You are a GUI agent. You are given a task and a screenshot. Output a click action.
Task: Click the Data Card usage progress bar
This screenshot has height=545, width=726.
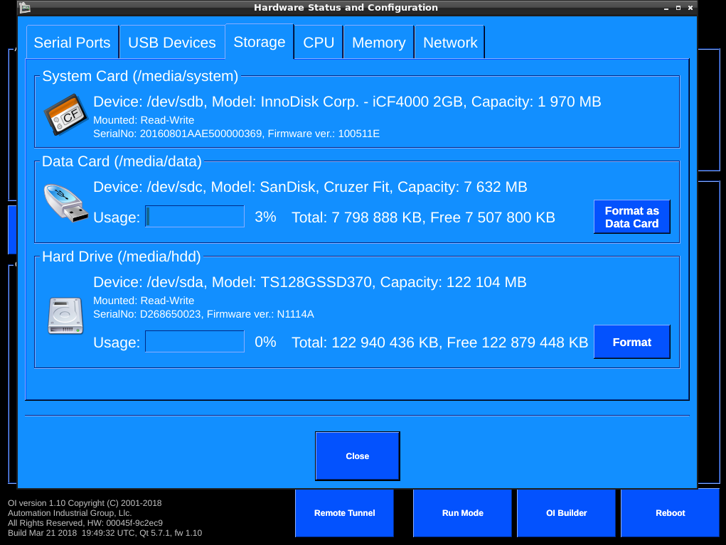pos(195,217)
